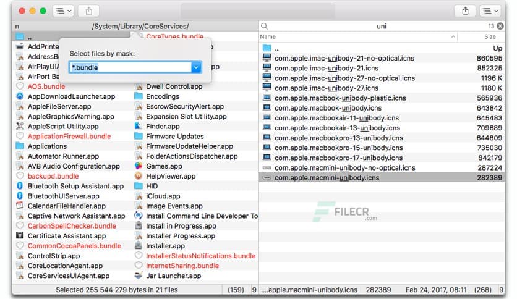The height and width of the screenshot is (299, 517).
Task: Clear the uni search filter
Action: click(x=500, y=26)
